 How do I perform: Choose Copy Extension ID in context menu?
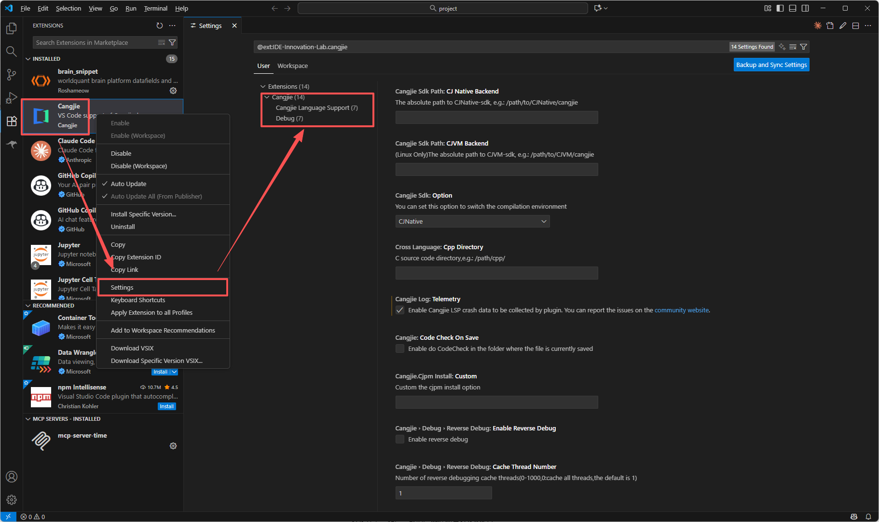tap(163, 257)
